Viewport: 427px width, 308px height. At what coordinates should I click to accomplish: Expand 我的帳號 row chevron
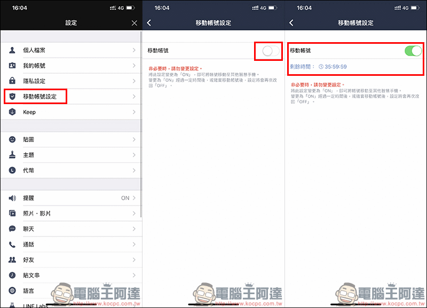coord(134,66)
